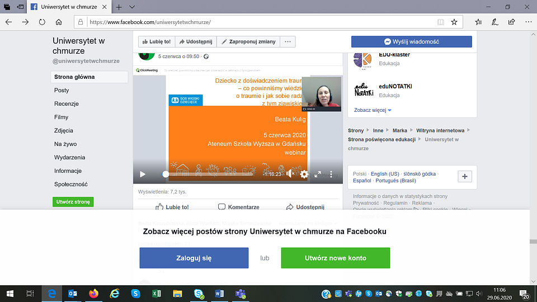This screenshot has height=302, width=537.
Task: Click eduNOTATKI logo thumbnail
Action: pyautogui.click(x=364, y=90)
